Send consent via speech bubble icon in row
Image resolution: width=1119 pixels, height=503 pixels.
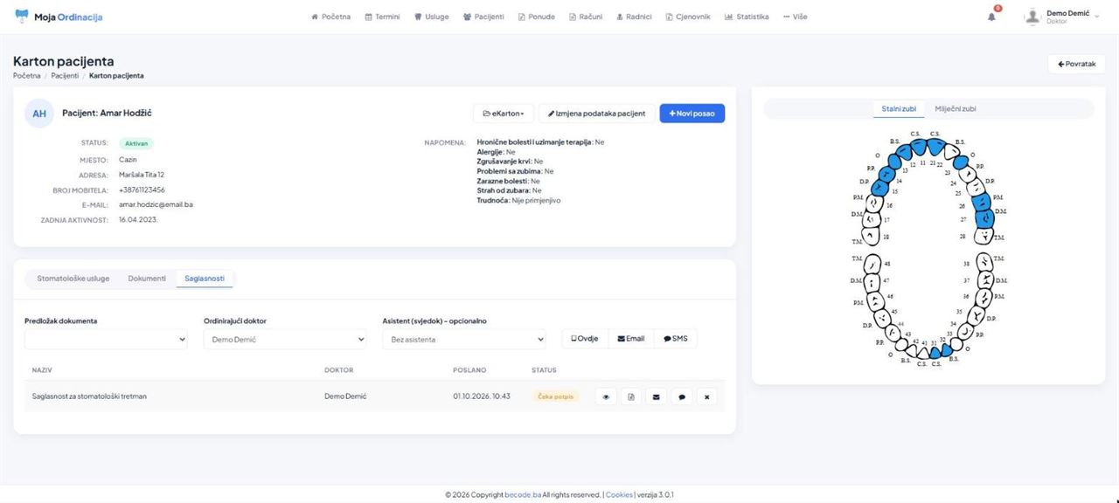pyautogui.click(x=682, y=396)
